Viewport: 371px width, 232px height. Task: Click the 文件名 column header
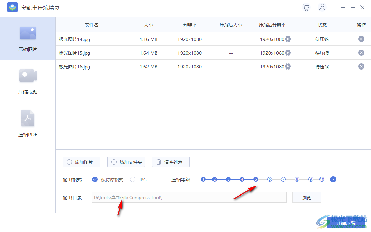(91, 25)
